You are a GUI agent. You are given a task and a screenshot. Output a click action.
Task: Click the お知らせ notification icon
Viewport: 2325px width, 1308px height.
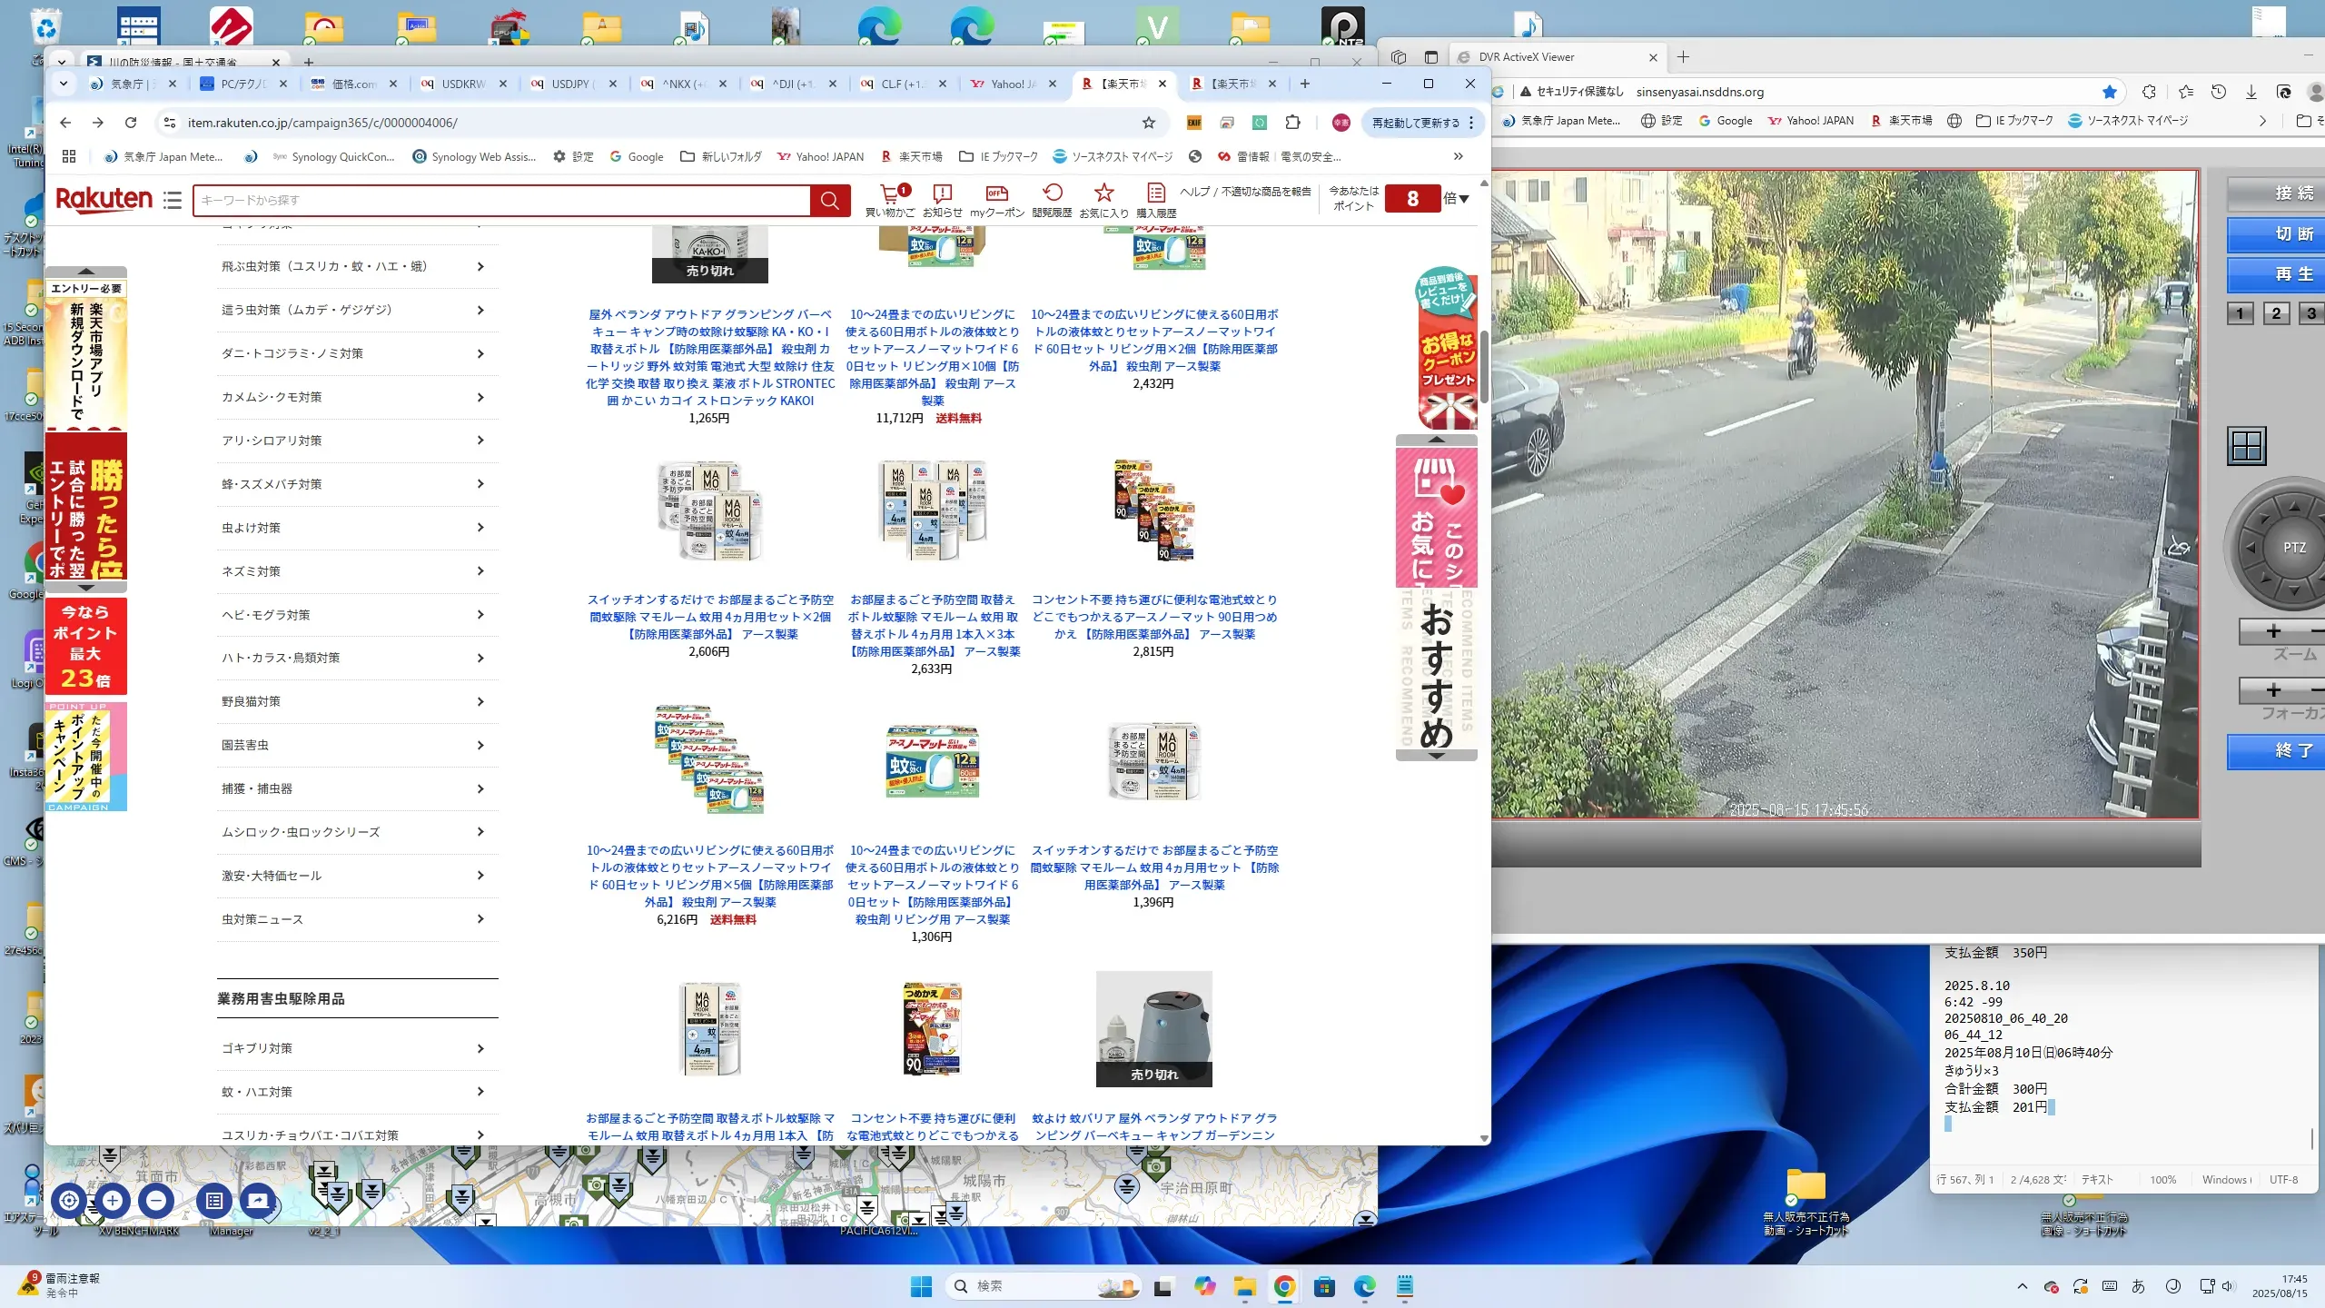tap(942, 193)
